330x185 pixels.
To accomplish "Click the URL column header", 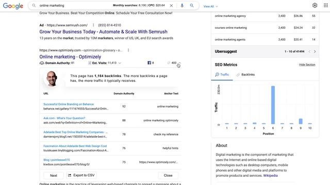I will coord(46,94).
